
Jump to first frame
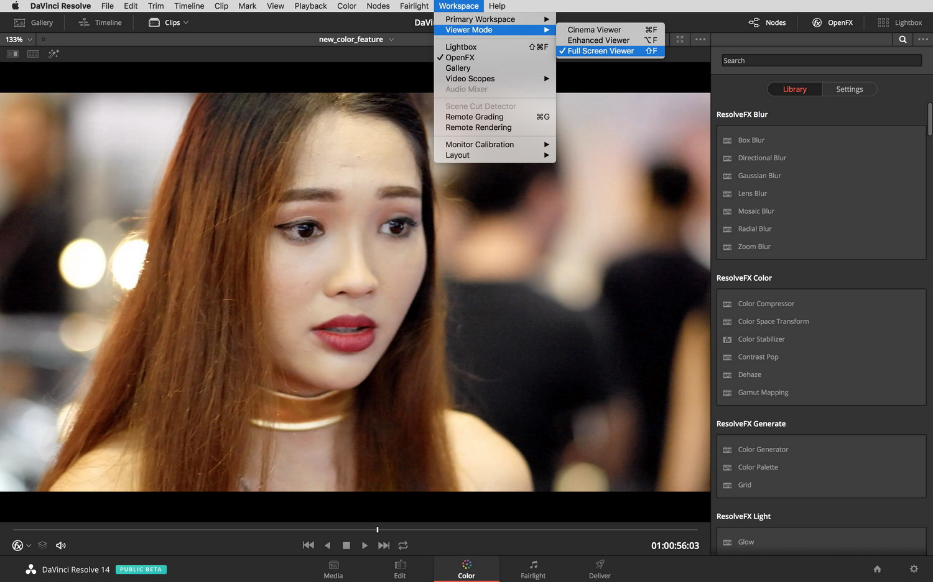tap(308, 545)
